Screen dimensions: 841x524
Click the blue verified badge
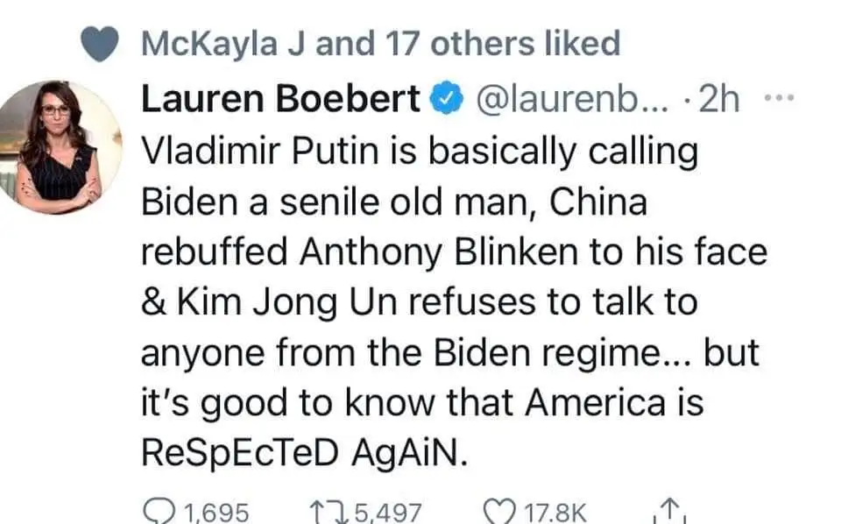pos(447,102)
